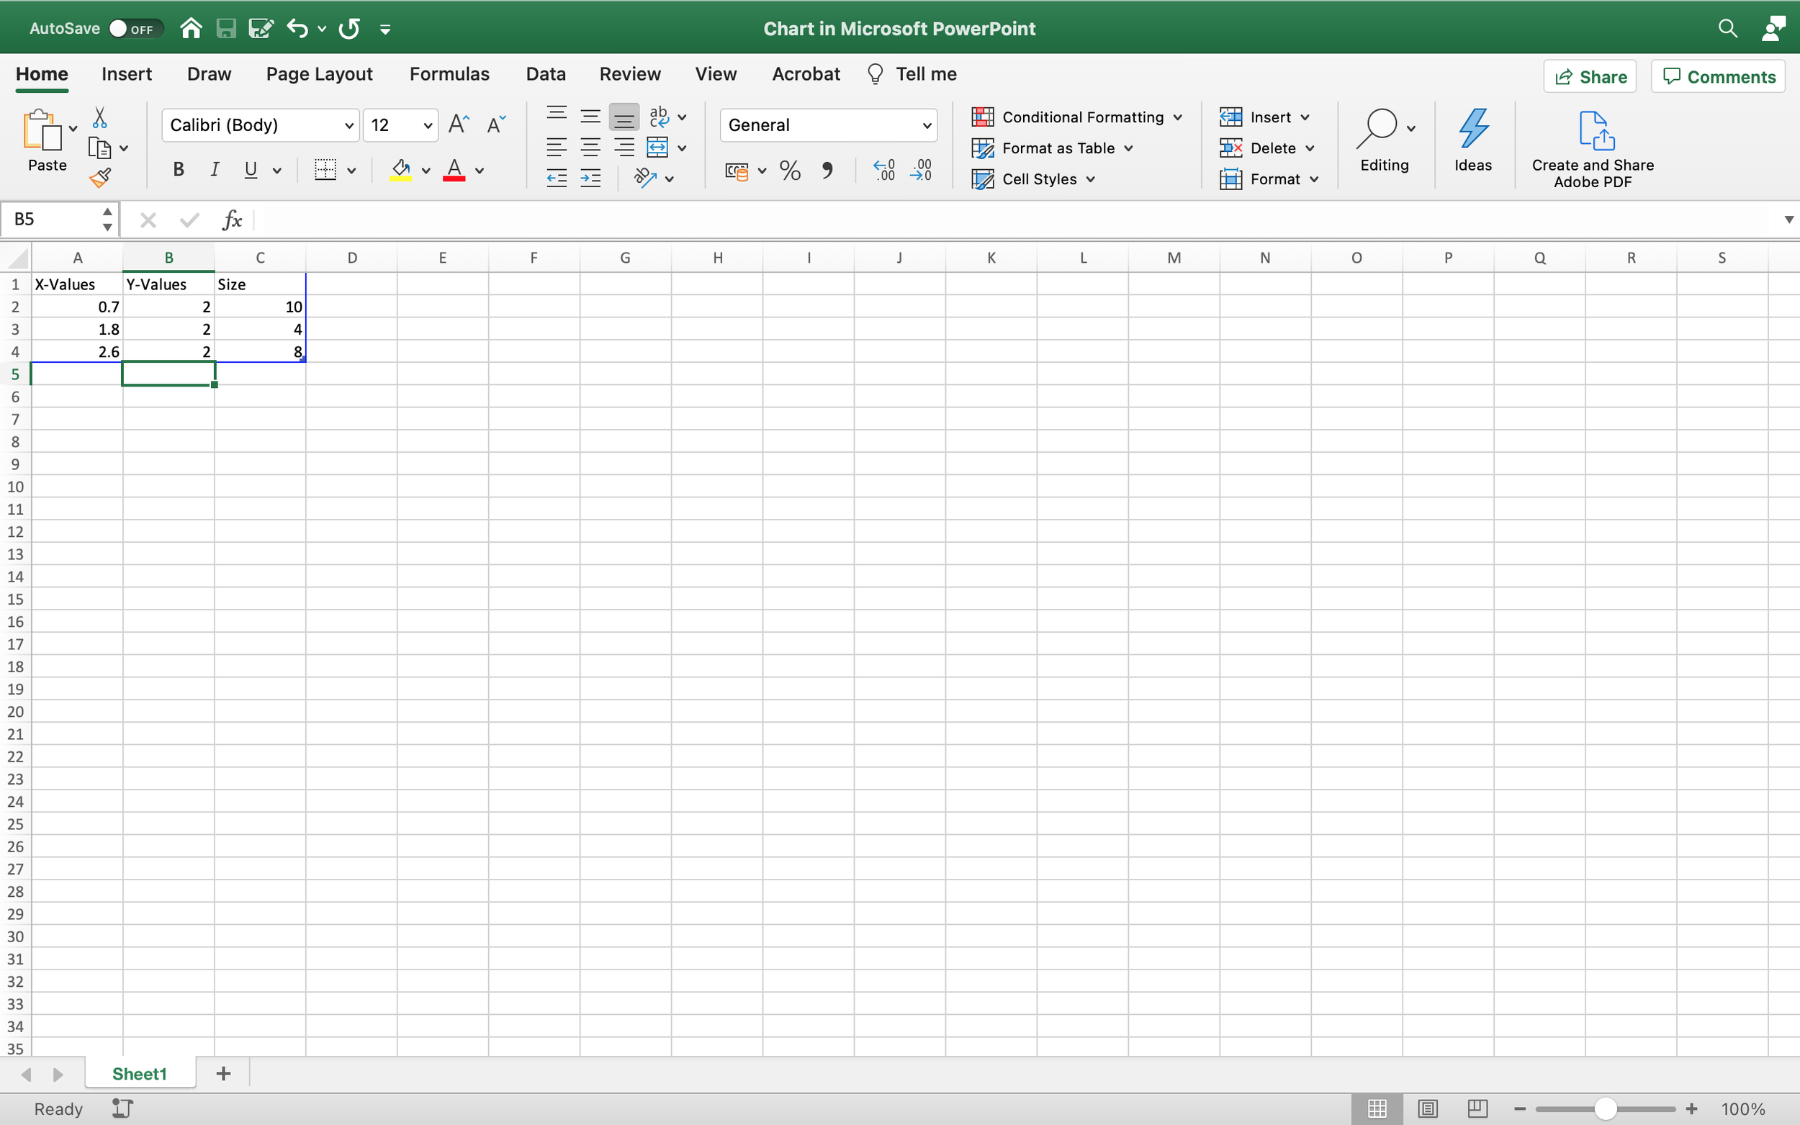
Task: Switch to Page Layout view in status bar
Action: (x=1427, y=1108)
